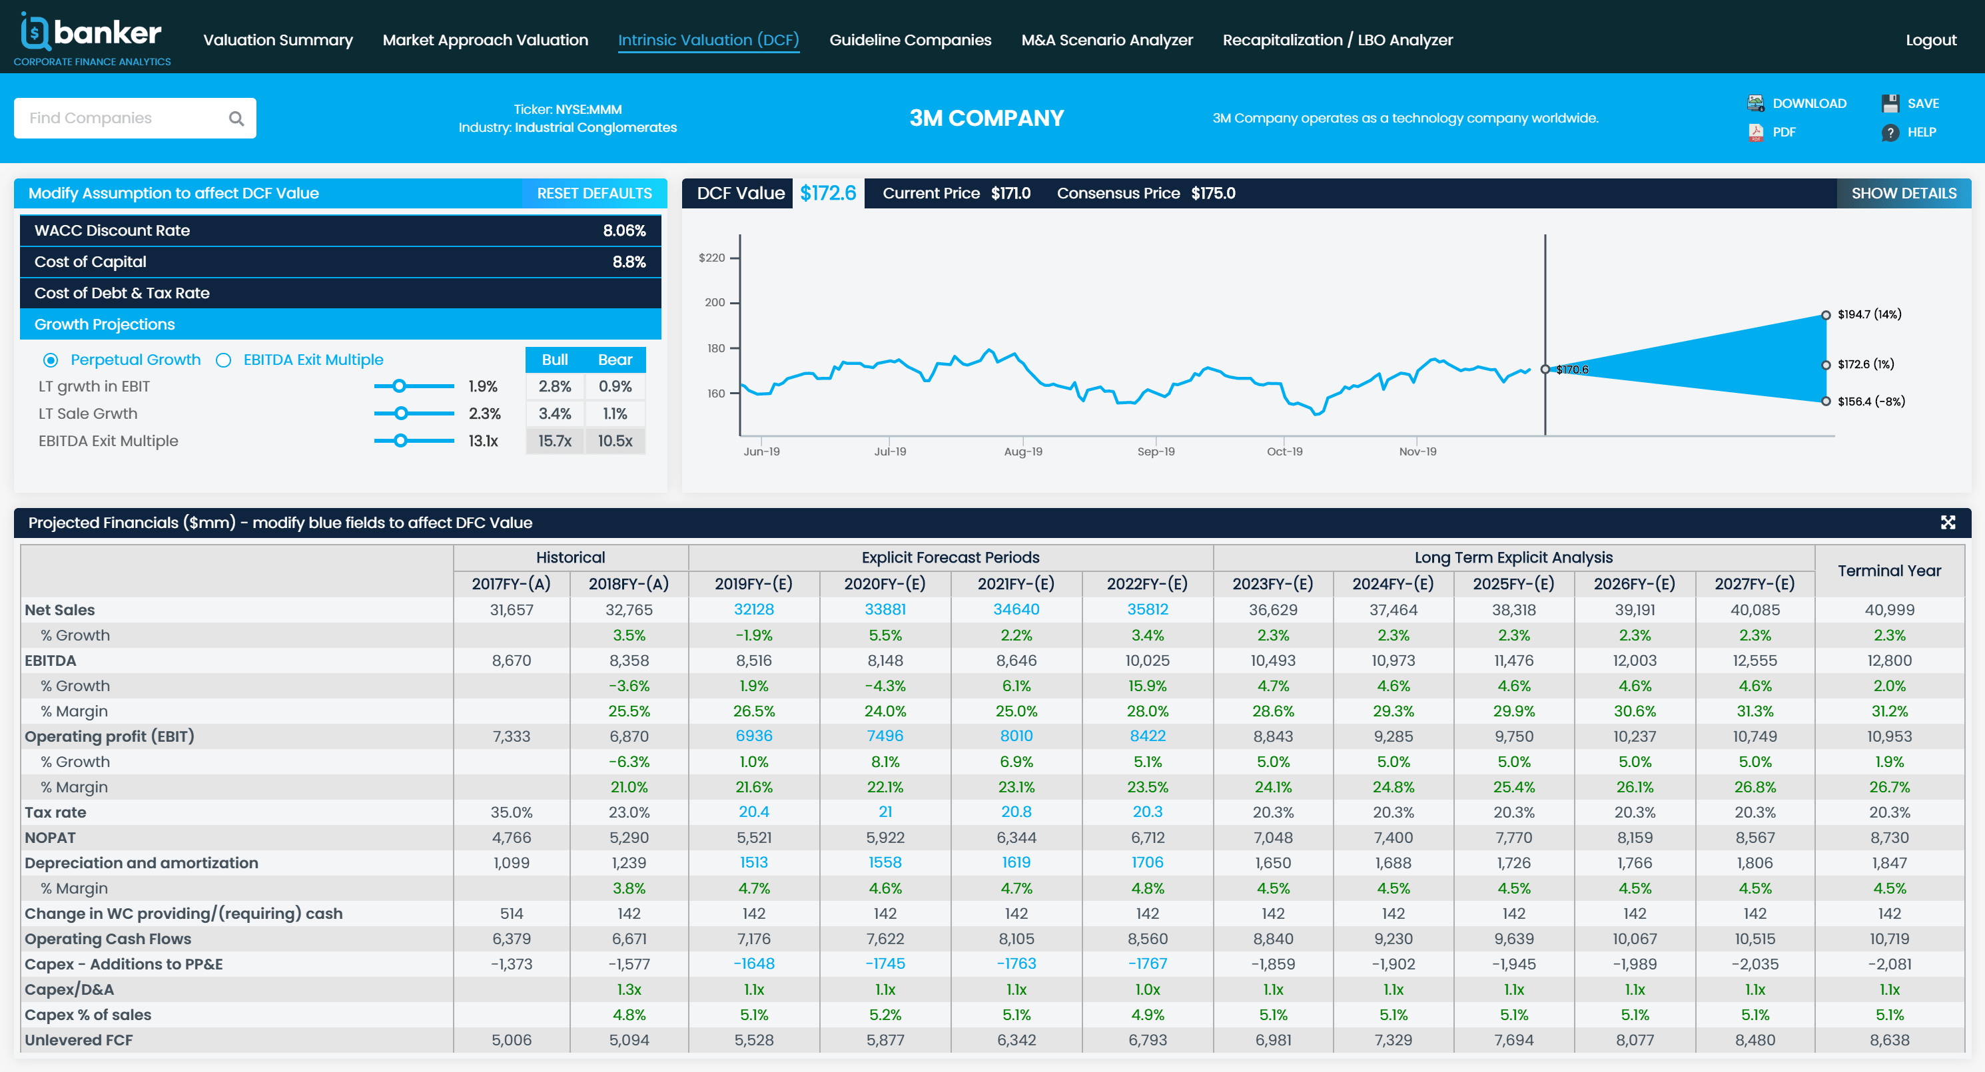Screen dimensions: 1985x1072
Task: Click the 3M COMPANY title
Action: click(x=987, y=118)
